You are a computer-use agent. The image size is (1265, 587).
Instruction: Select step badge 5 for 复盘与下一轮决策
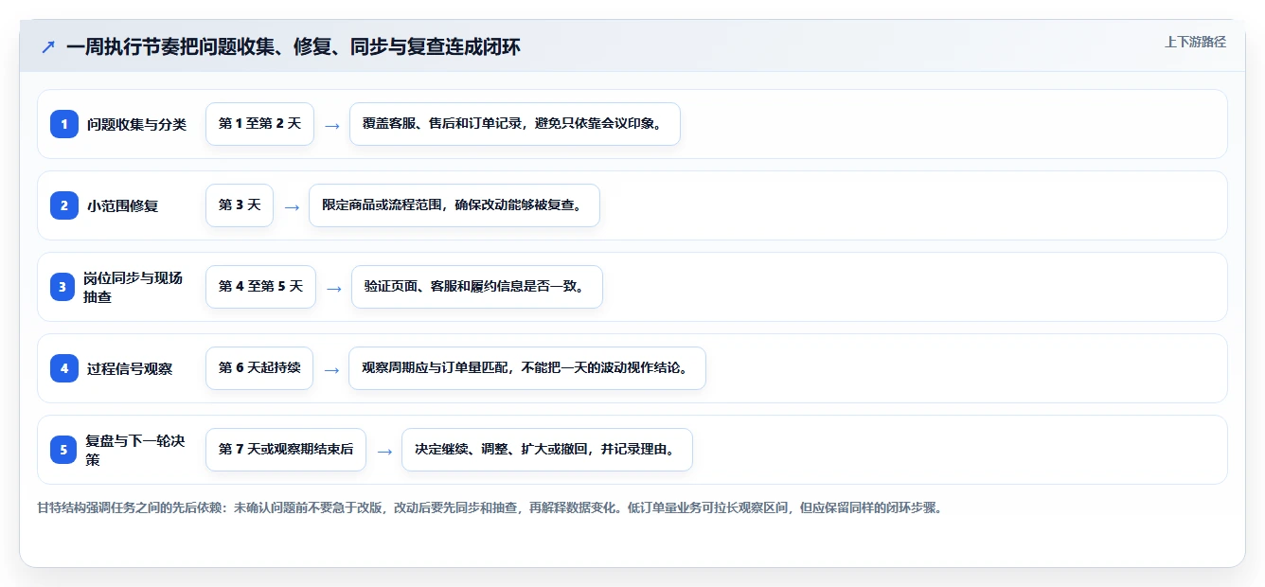[x=64, y=450]
